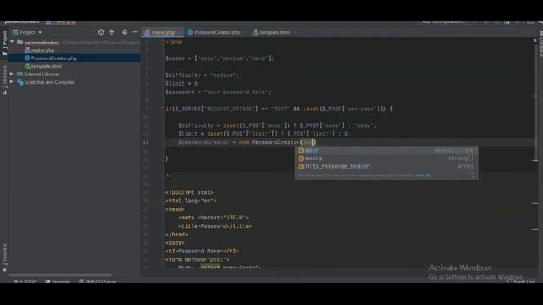Click the locate/select opened file target icon
543x305 pixels.
101,32
